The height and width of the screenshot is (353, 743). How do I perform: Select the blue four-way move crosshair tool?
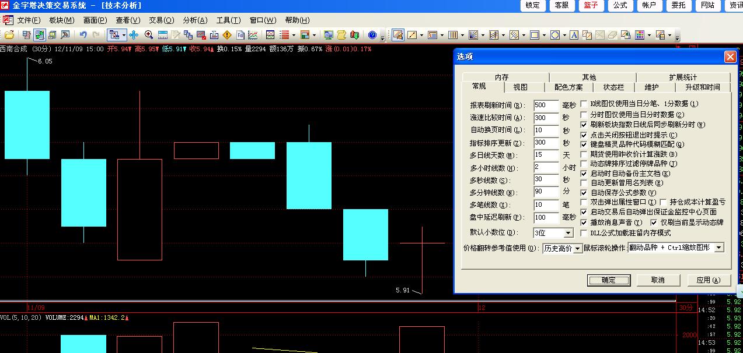pos(134,35)
